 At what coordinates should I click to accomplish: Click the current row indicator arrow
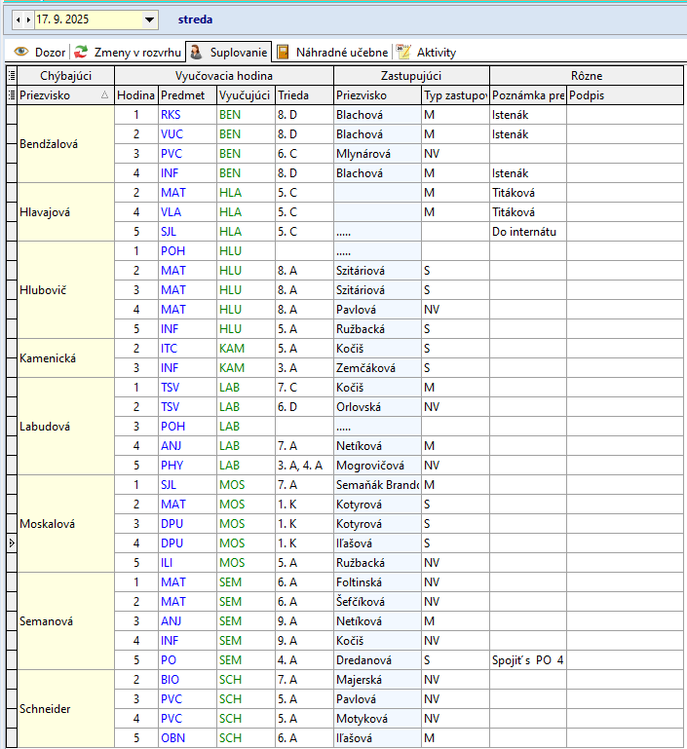point(12,543)
